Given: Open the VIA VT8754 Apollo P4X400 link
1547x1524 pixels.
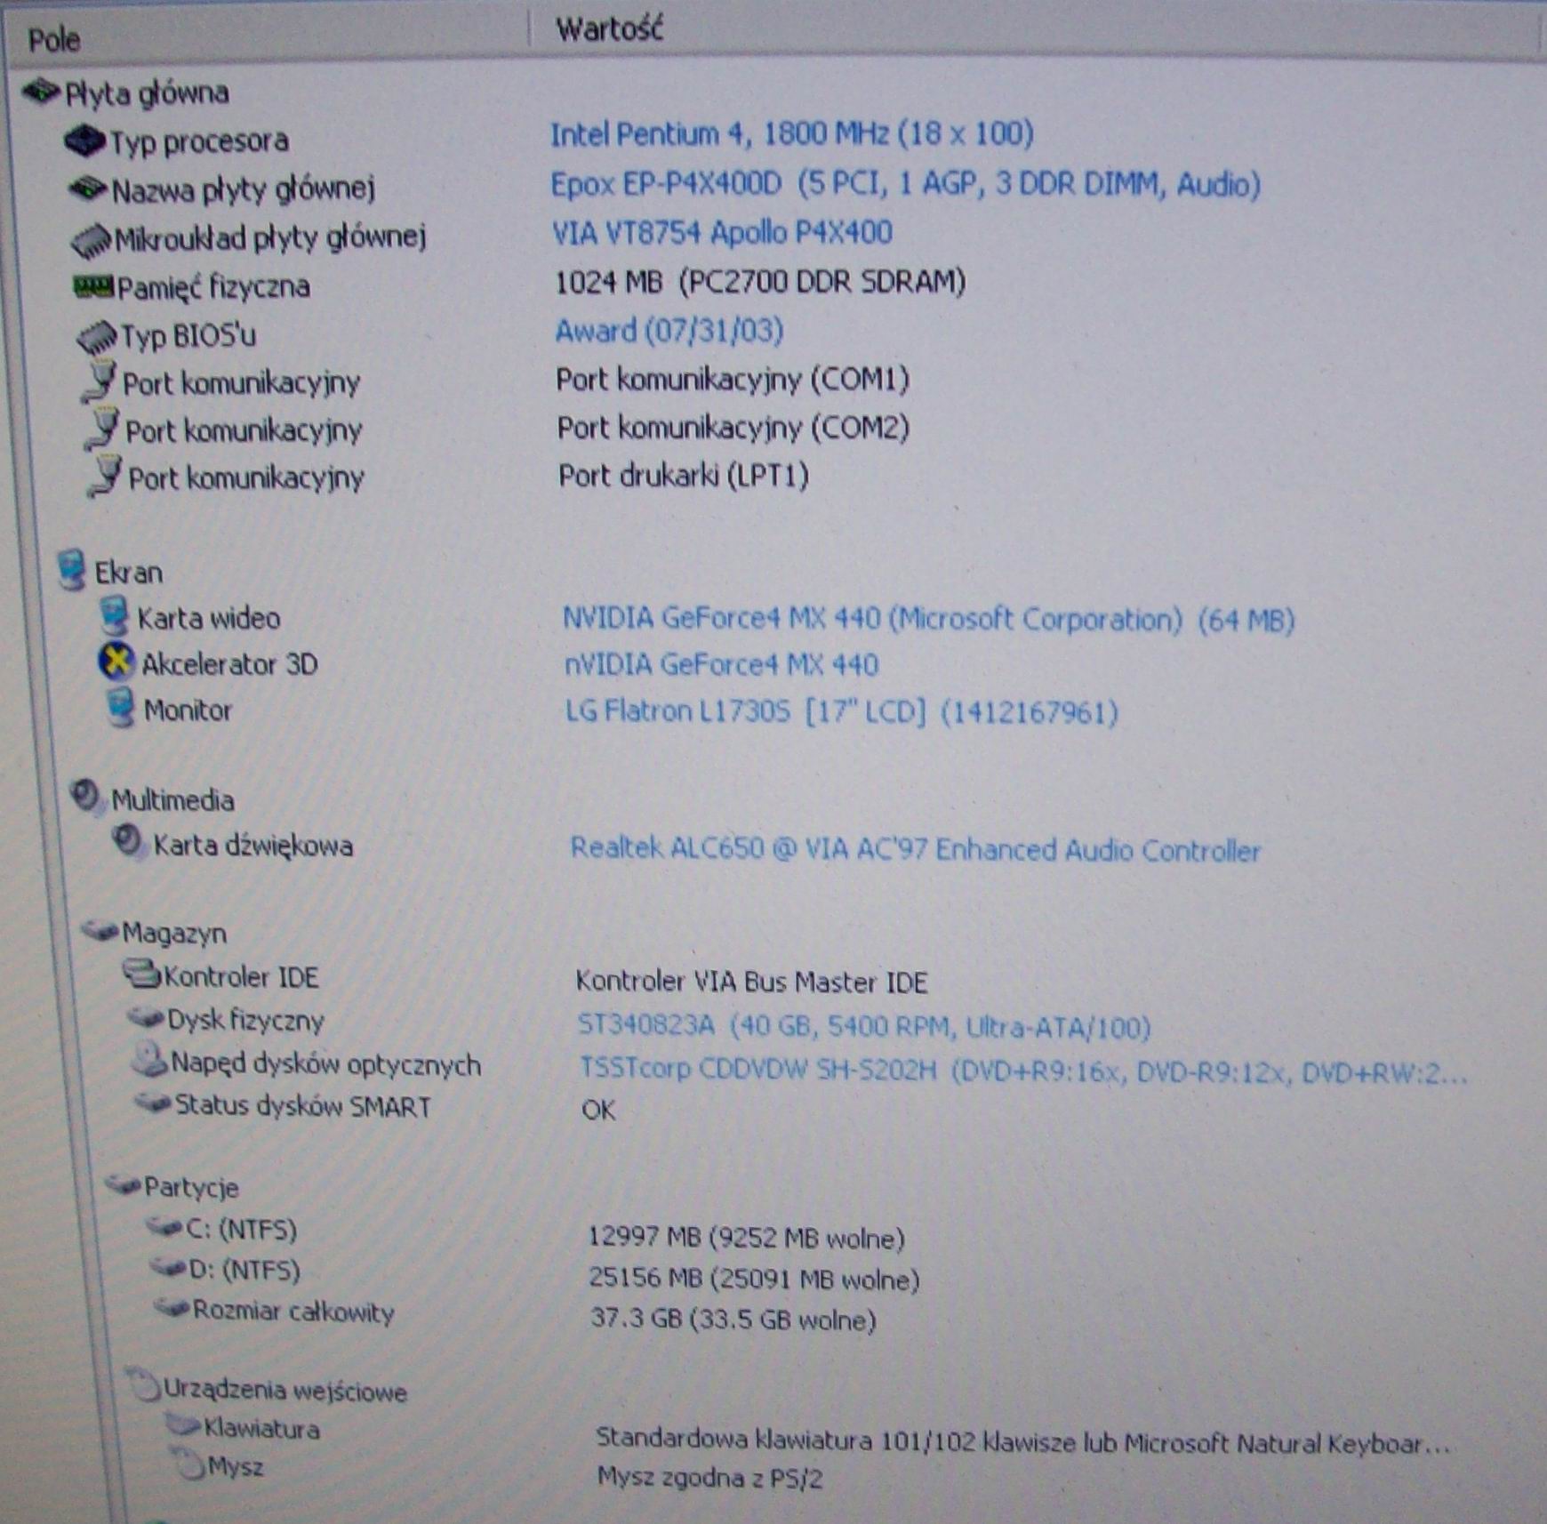Looking at the screenshot, I should [722, 233].
